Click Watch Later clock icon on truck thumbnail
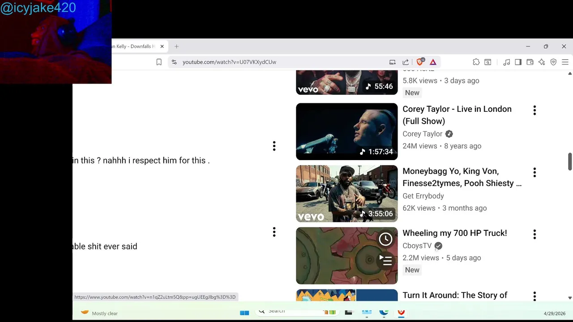 pos(385,239)
